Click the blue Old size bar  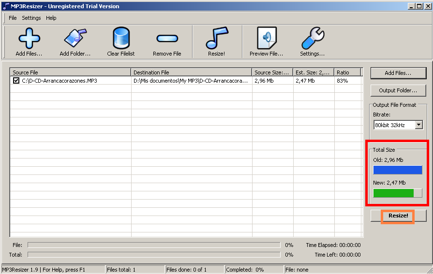coord(398,170)
